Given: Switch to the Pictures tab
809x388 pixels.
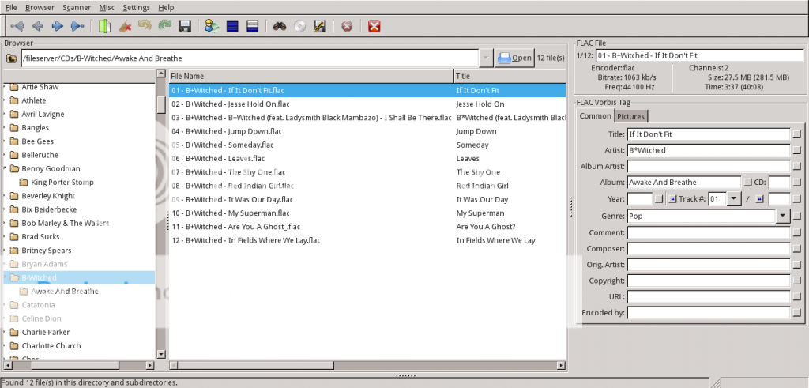Looking at the screenshot, I should [631, 117].
